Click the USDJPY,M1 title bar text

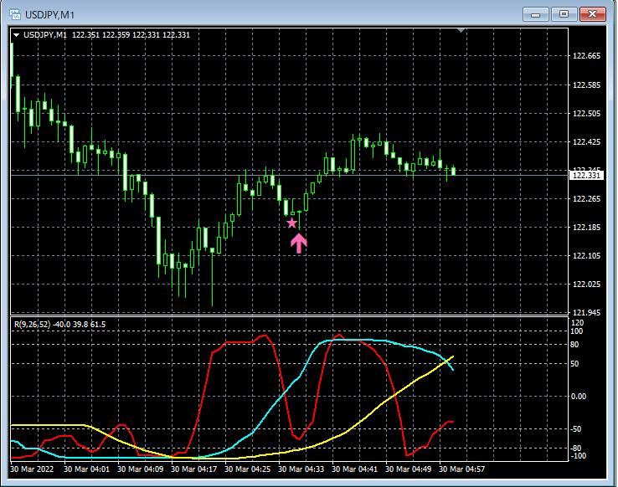(49, 15)
